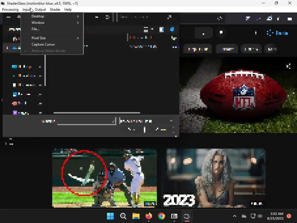Image resolution: width=297 pixels, height=223 pixels.
Task: Choose File... as input source
Action: coord(52,29)
